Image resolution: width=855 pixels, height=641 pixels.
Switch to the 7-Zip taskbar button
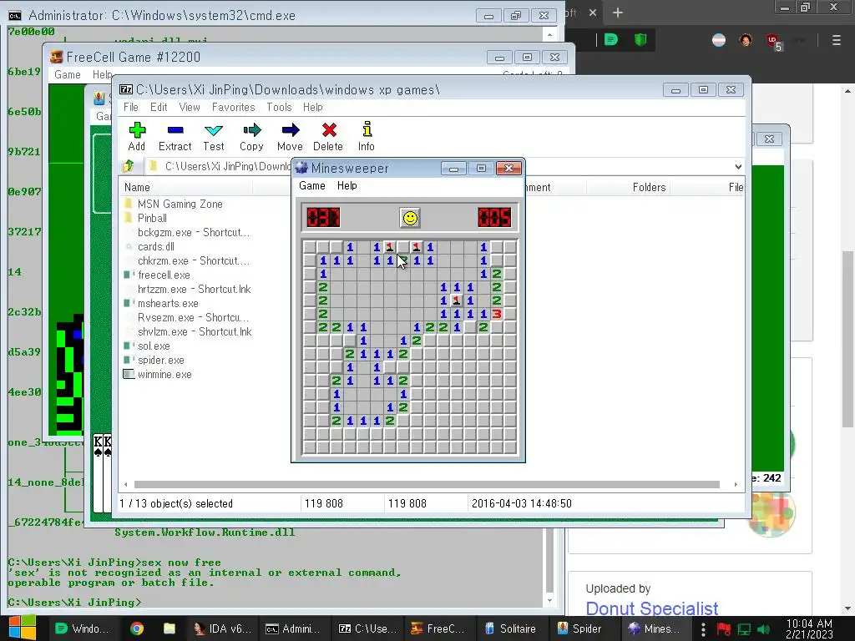[367, 628]
